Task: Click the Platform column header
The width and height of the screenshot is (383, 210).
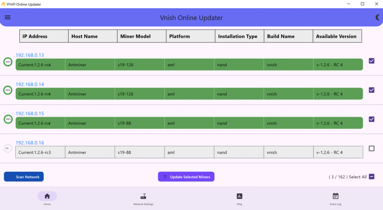Action: [190, 36]
